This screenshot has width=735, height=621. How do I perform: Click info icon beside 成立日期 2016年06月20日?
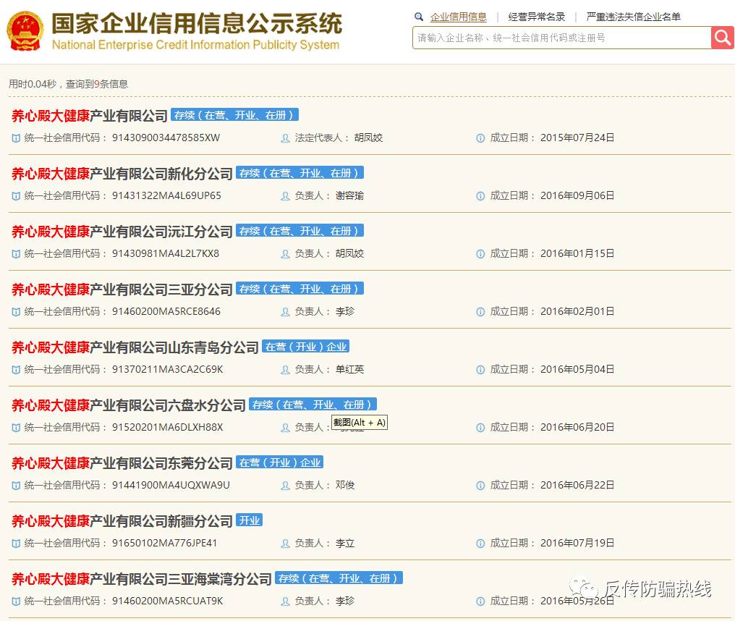pos(480,427)
